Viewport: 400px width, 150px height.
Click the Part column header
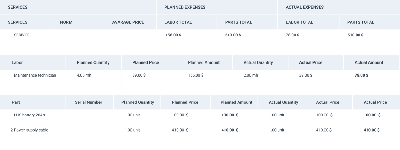click(16, 102)
